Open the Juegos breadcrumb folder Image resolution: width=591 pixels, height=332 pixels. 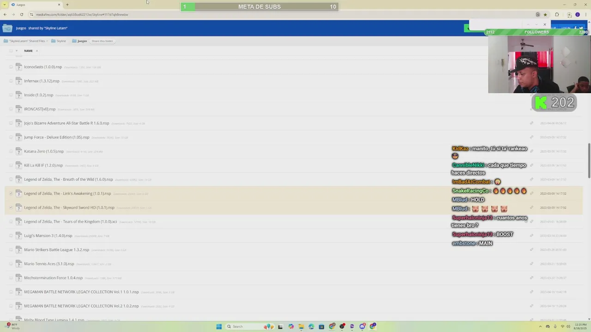tap(79, 41)
